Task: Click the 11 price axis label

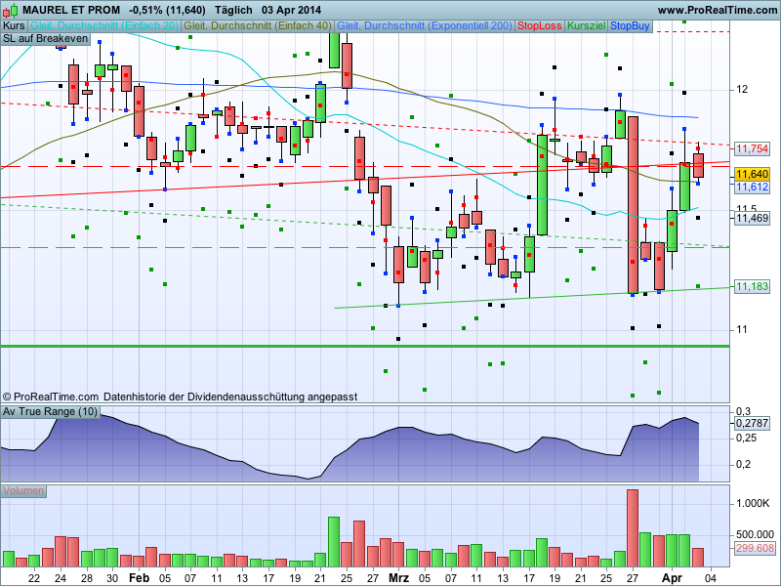Action: click(x=742, y=329)
